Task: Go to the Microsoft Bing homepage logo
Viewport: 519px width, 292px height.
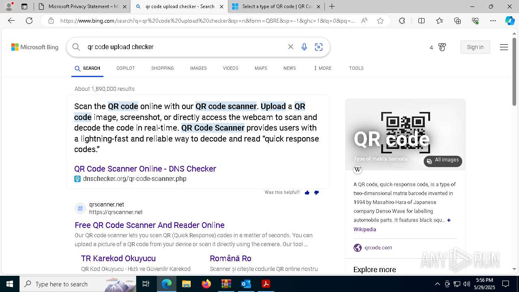Action: [35, 47]
